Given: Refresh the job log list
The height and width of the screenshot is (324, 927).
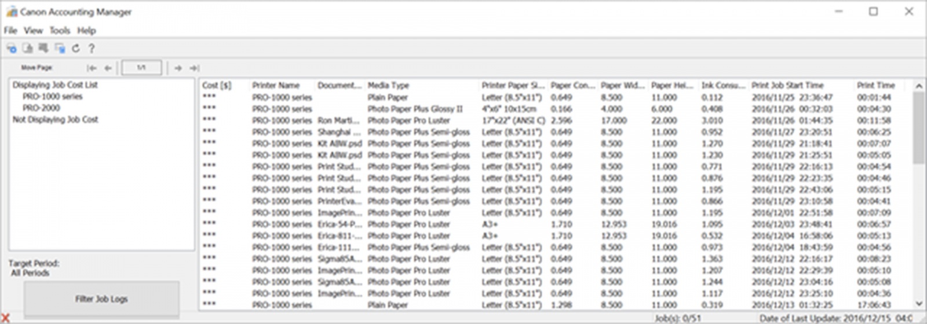Looking at the screenshot, I should (76, 49).
